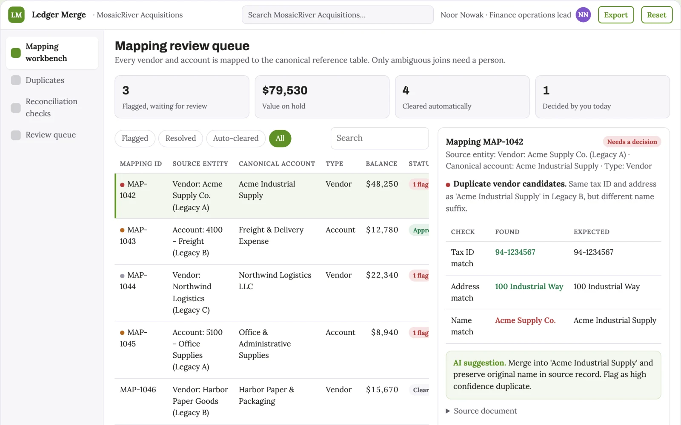
Task: Select the MAP-1043 Freight row
Action: pos(272,241)
